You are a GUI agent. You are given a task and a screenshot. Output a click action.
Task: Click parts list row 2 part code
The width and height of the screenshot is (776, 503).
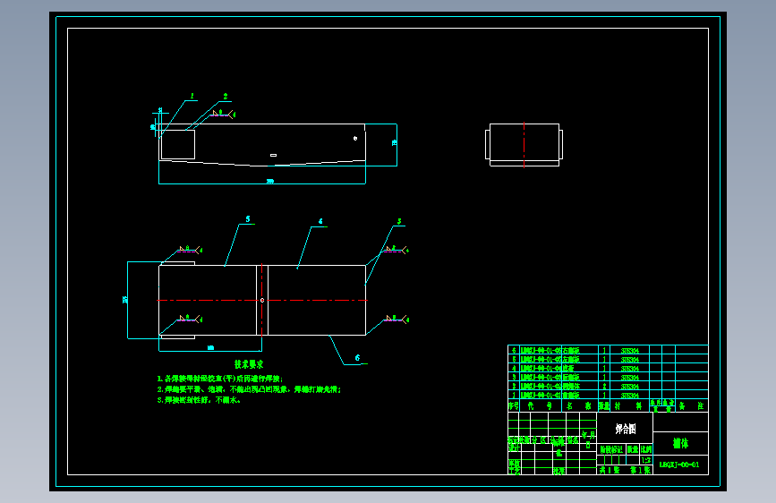pos(541,386)
